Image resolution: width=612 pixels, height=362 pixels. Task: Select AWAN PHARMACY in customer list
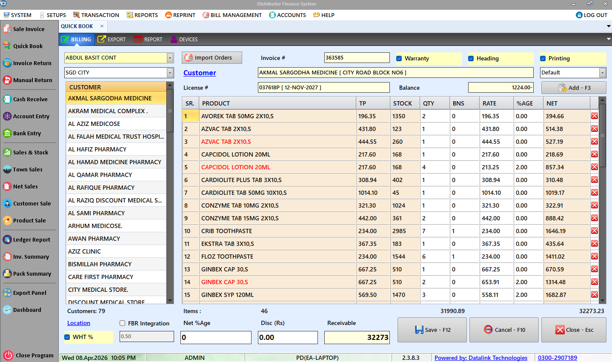[x=116, y=239]
